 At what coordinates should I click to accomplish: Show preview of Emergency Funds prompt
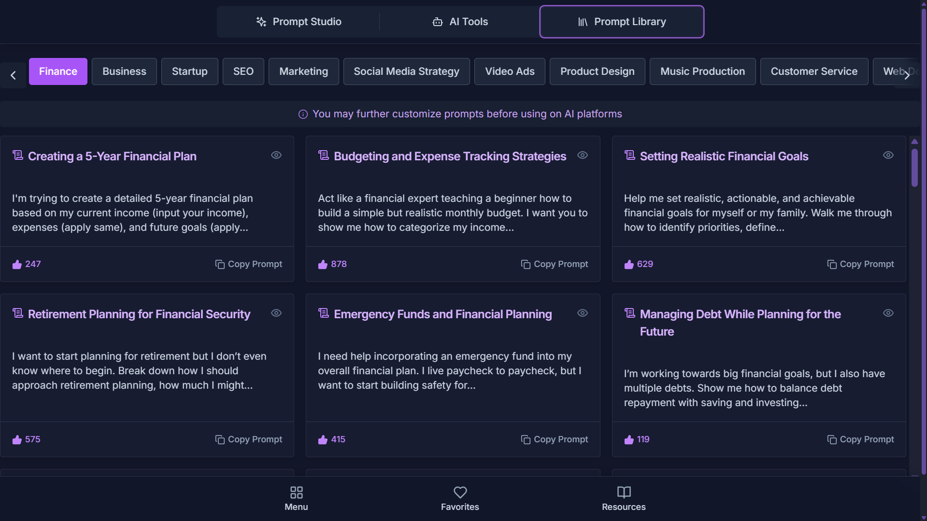coord(582,313)
